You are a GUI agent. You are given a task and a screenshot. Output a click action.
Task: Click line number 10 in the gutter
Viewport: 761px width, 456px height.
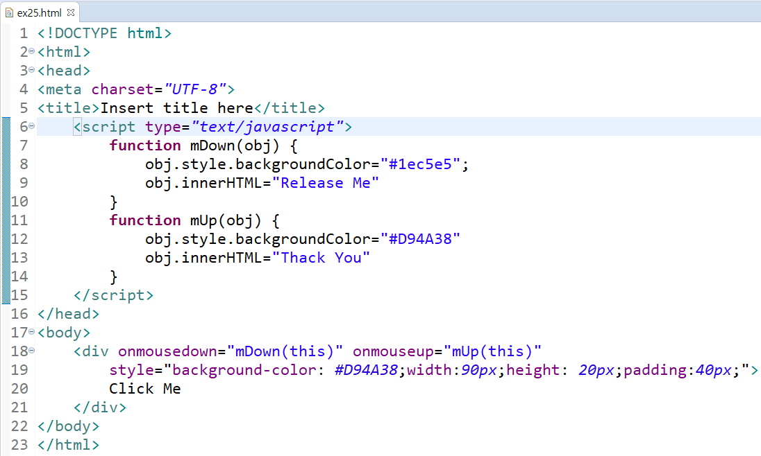19,202
